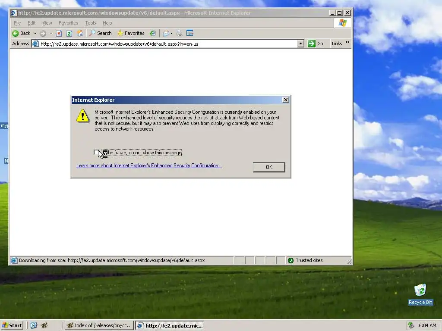Click the Edit page icon in toolbar
The height and width of the screenshot is (331, 442).
point(190,33)
